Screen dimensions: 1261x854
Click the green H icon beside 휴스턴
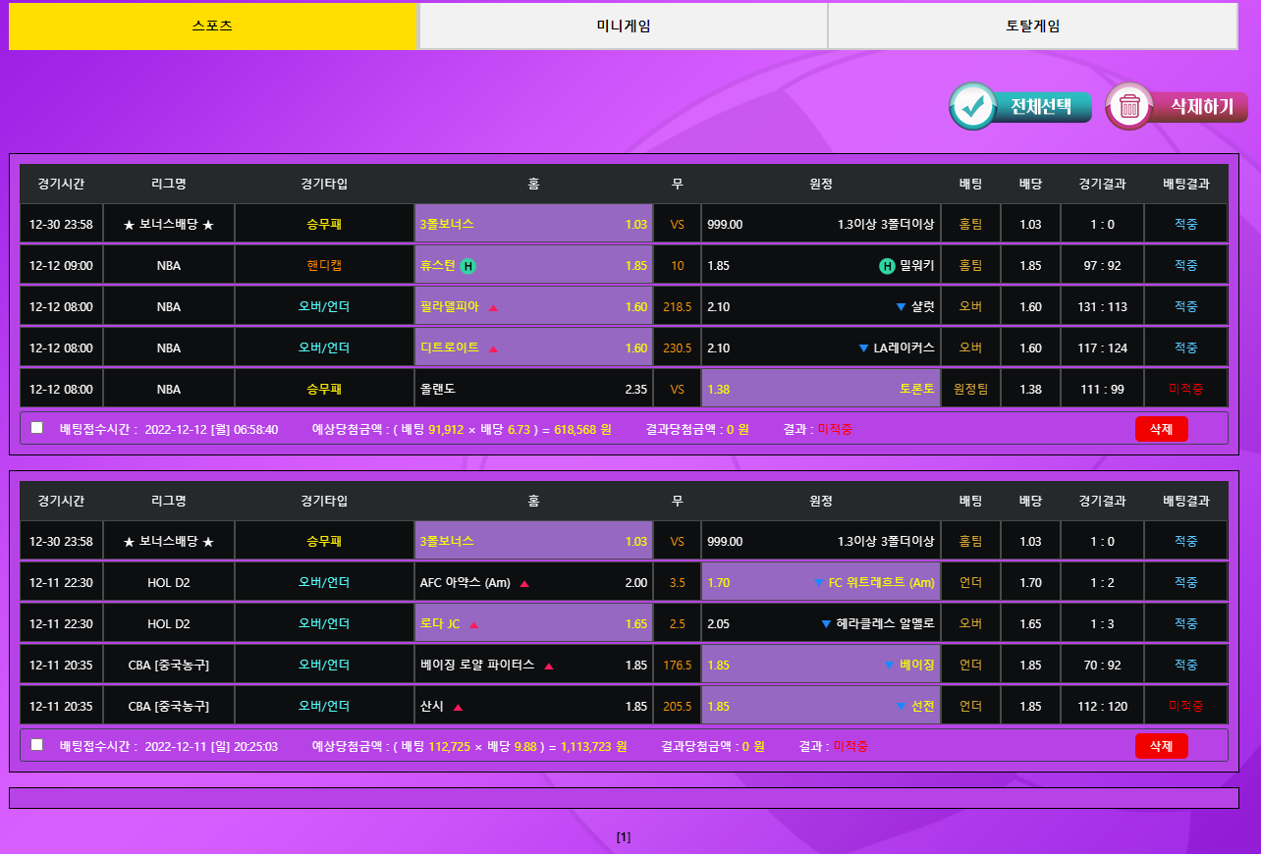tap(468, 266)
